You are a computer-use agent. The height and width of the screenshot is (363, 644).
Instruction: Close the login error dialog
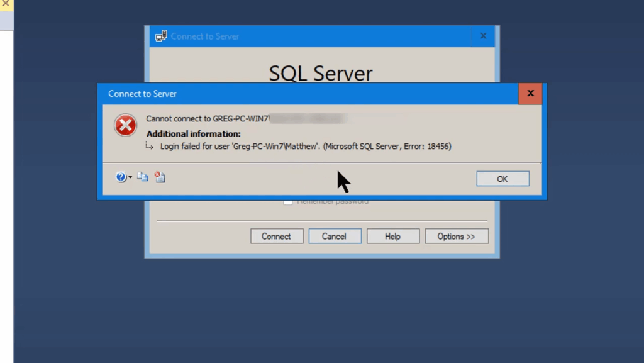pos(530,93)
